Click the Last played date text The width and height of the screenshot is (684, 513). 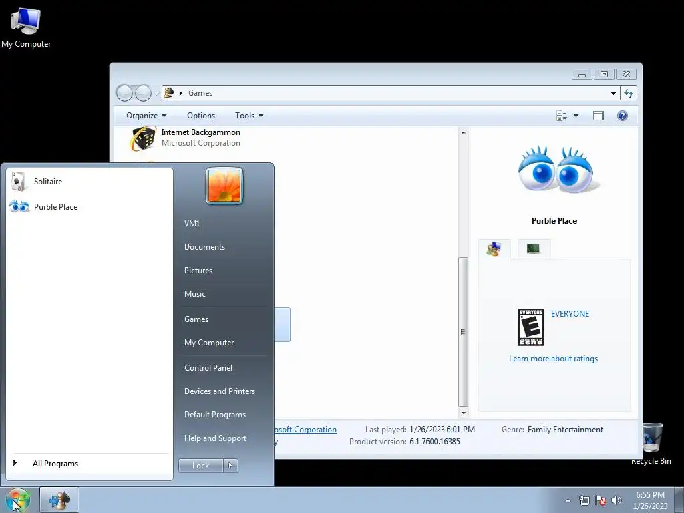tap(442, 430)
